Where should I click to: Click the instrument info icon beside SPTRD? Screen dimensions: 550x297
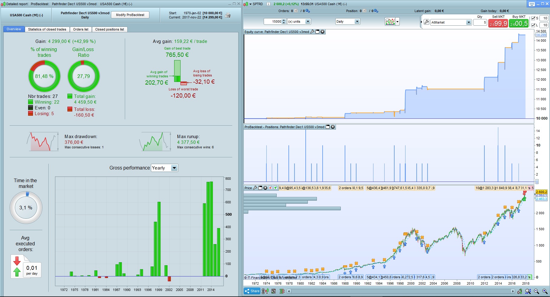point(268,4)
